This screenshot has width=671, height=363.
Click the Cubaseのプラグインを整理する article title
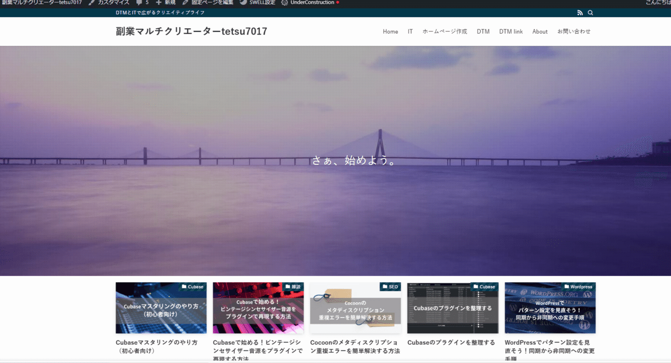pos(451,342)
